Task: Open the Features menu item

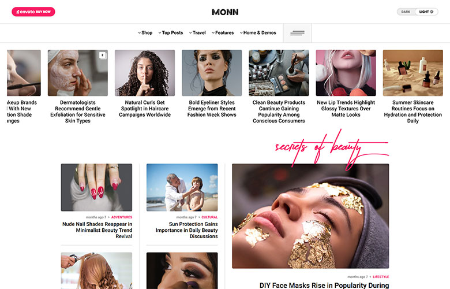Action: (x=223, y=33)
